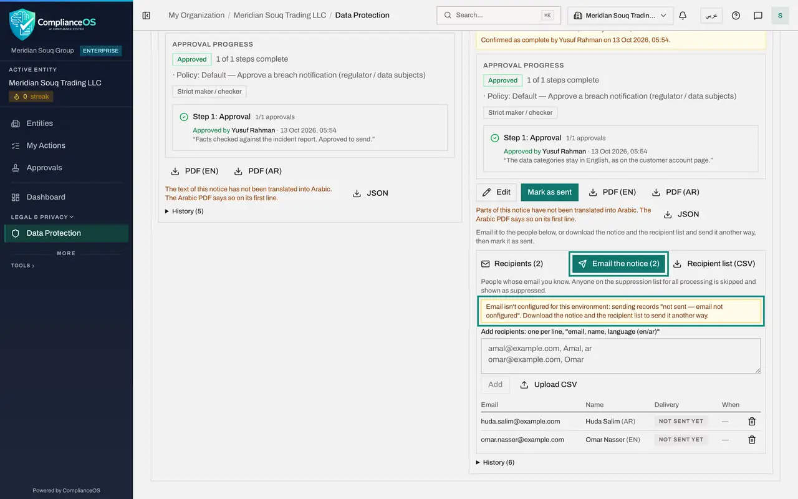The height and width of the screenshot is (499, 798).
Task: Expand the More section in sidebar
Action: coord(66,253)
